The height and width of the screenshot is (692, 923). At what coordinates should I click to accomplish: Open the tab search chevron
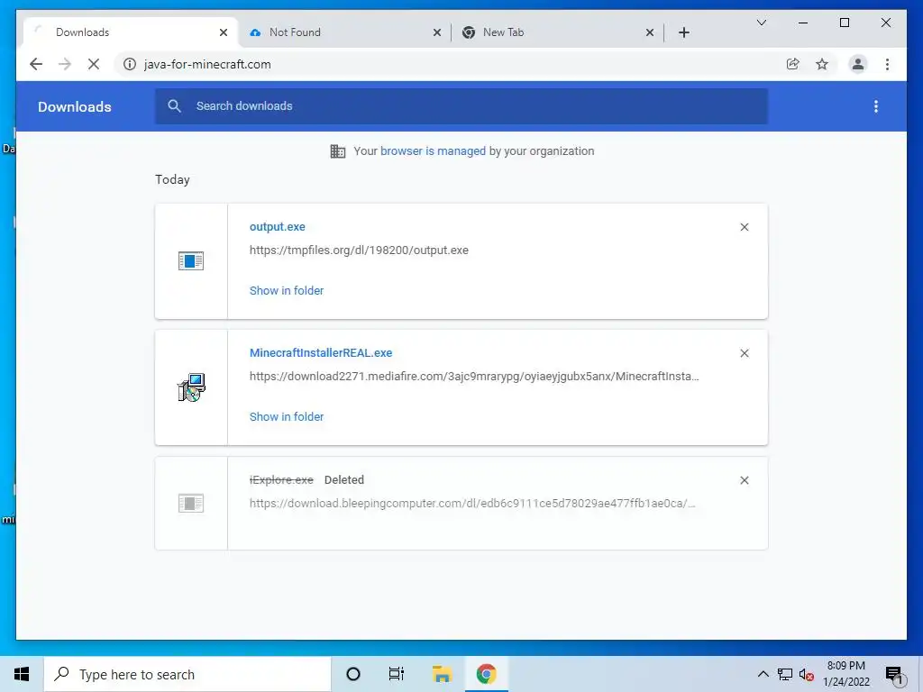[x=761, y=23]
